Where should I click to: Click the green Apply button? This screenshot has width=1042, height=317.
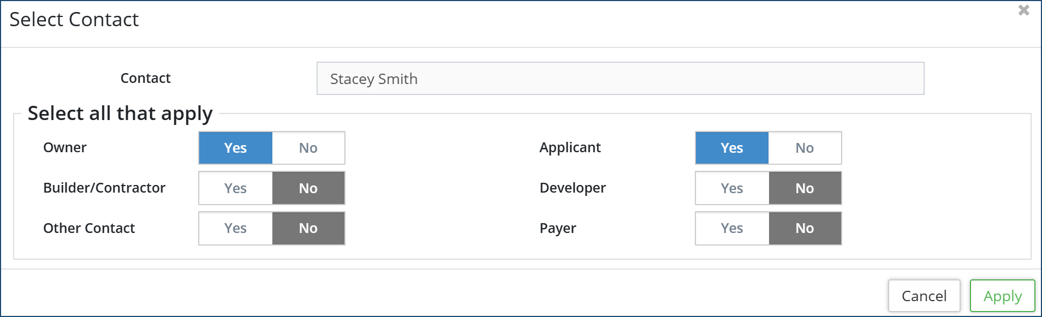tap(1002, 296)
